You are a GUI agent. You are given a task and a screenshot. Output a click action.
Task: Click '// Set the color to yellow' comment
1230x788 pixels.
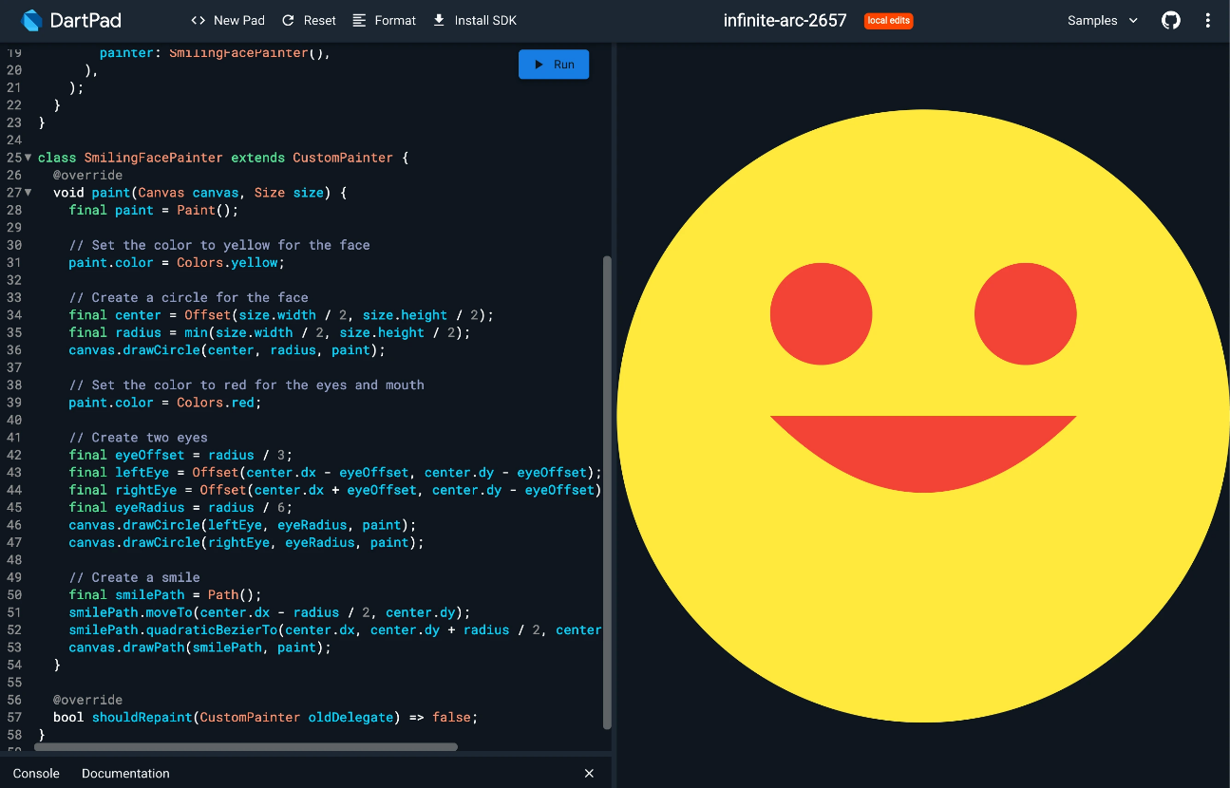pos(219,245)
